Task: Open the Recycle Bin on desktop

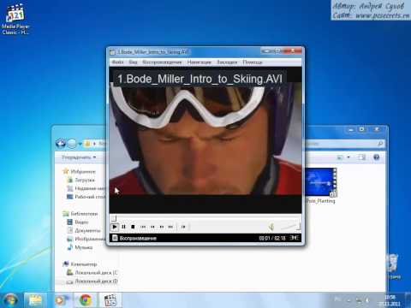Action: click(393, 266)
